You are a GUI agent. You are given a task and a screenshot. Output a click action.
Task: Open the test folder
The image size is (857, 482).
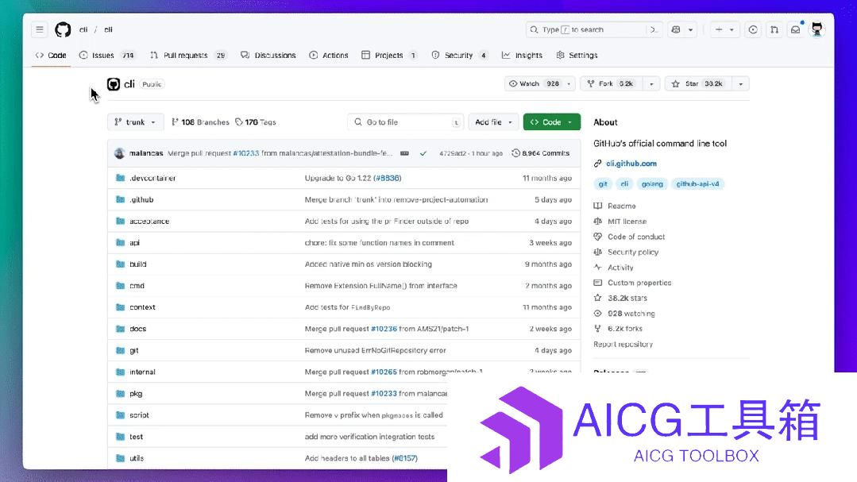[136, 437]
